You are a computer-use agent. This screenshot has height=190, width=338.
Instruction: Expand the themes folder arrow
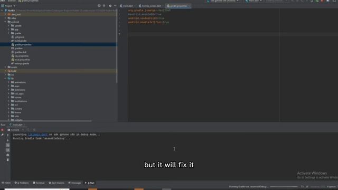[9, 112]
